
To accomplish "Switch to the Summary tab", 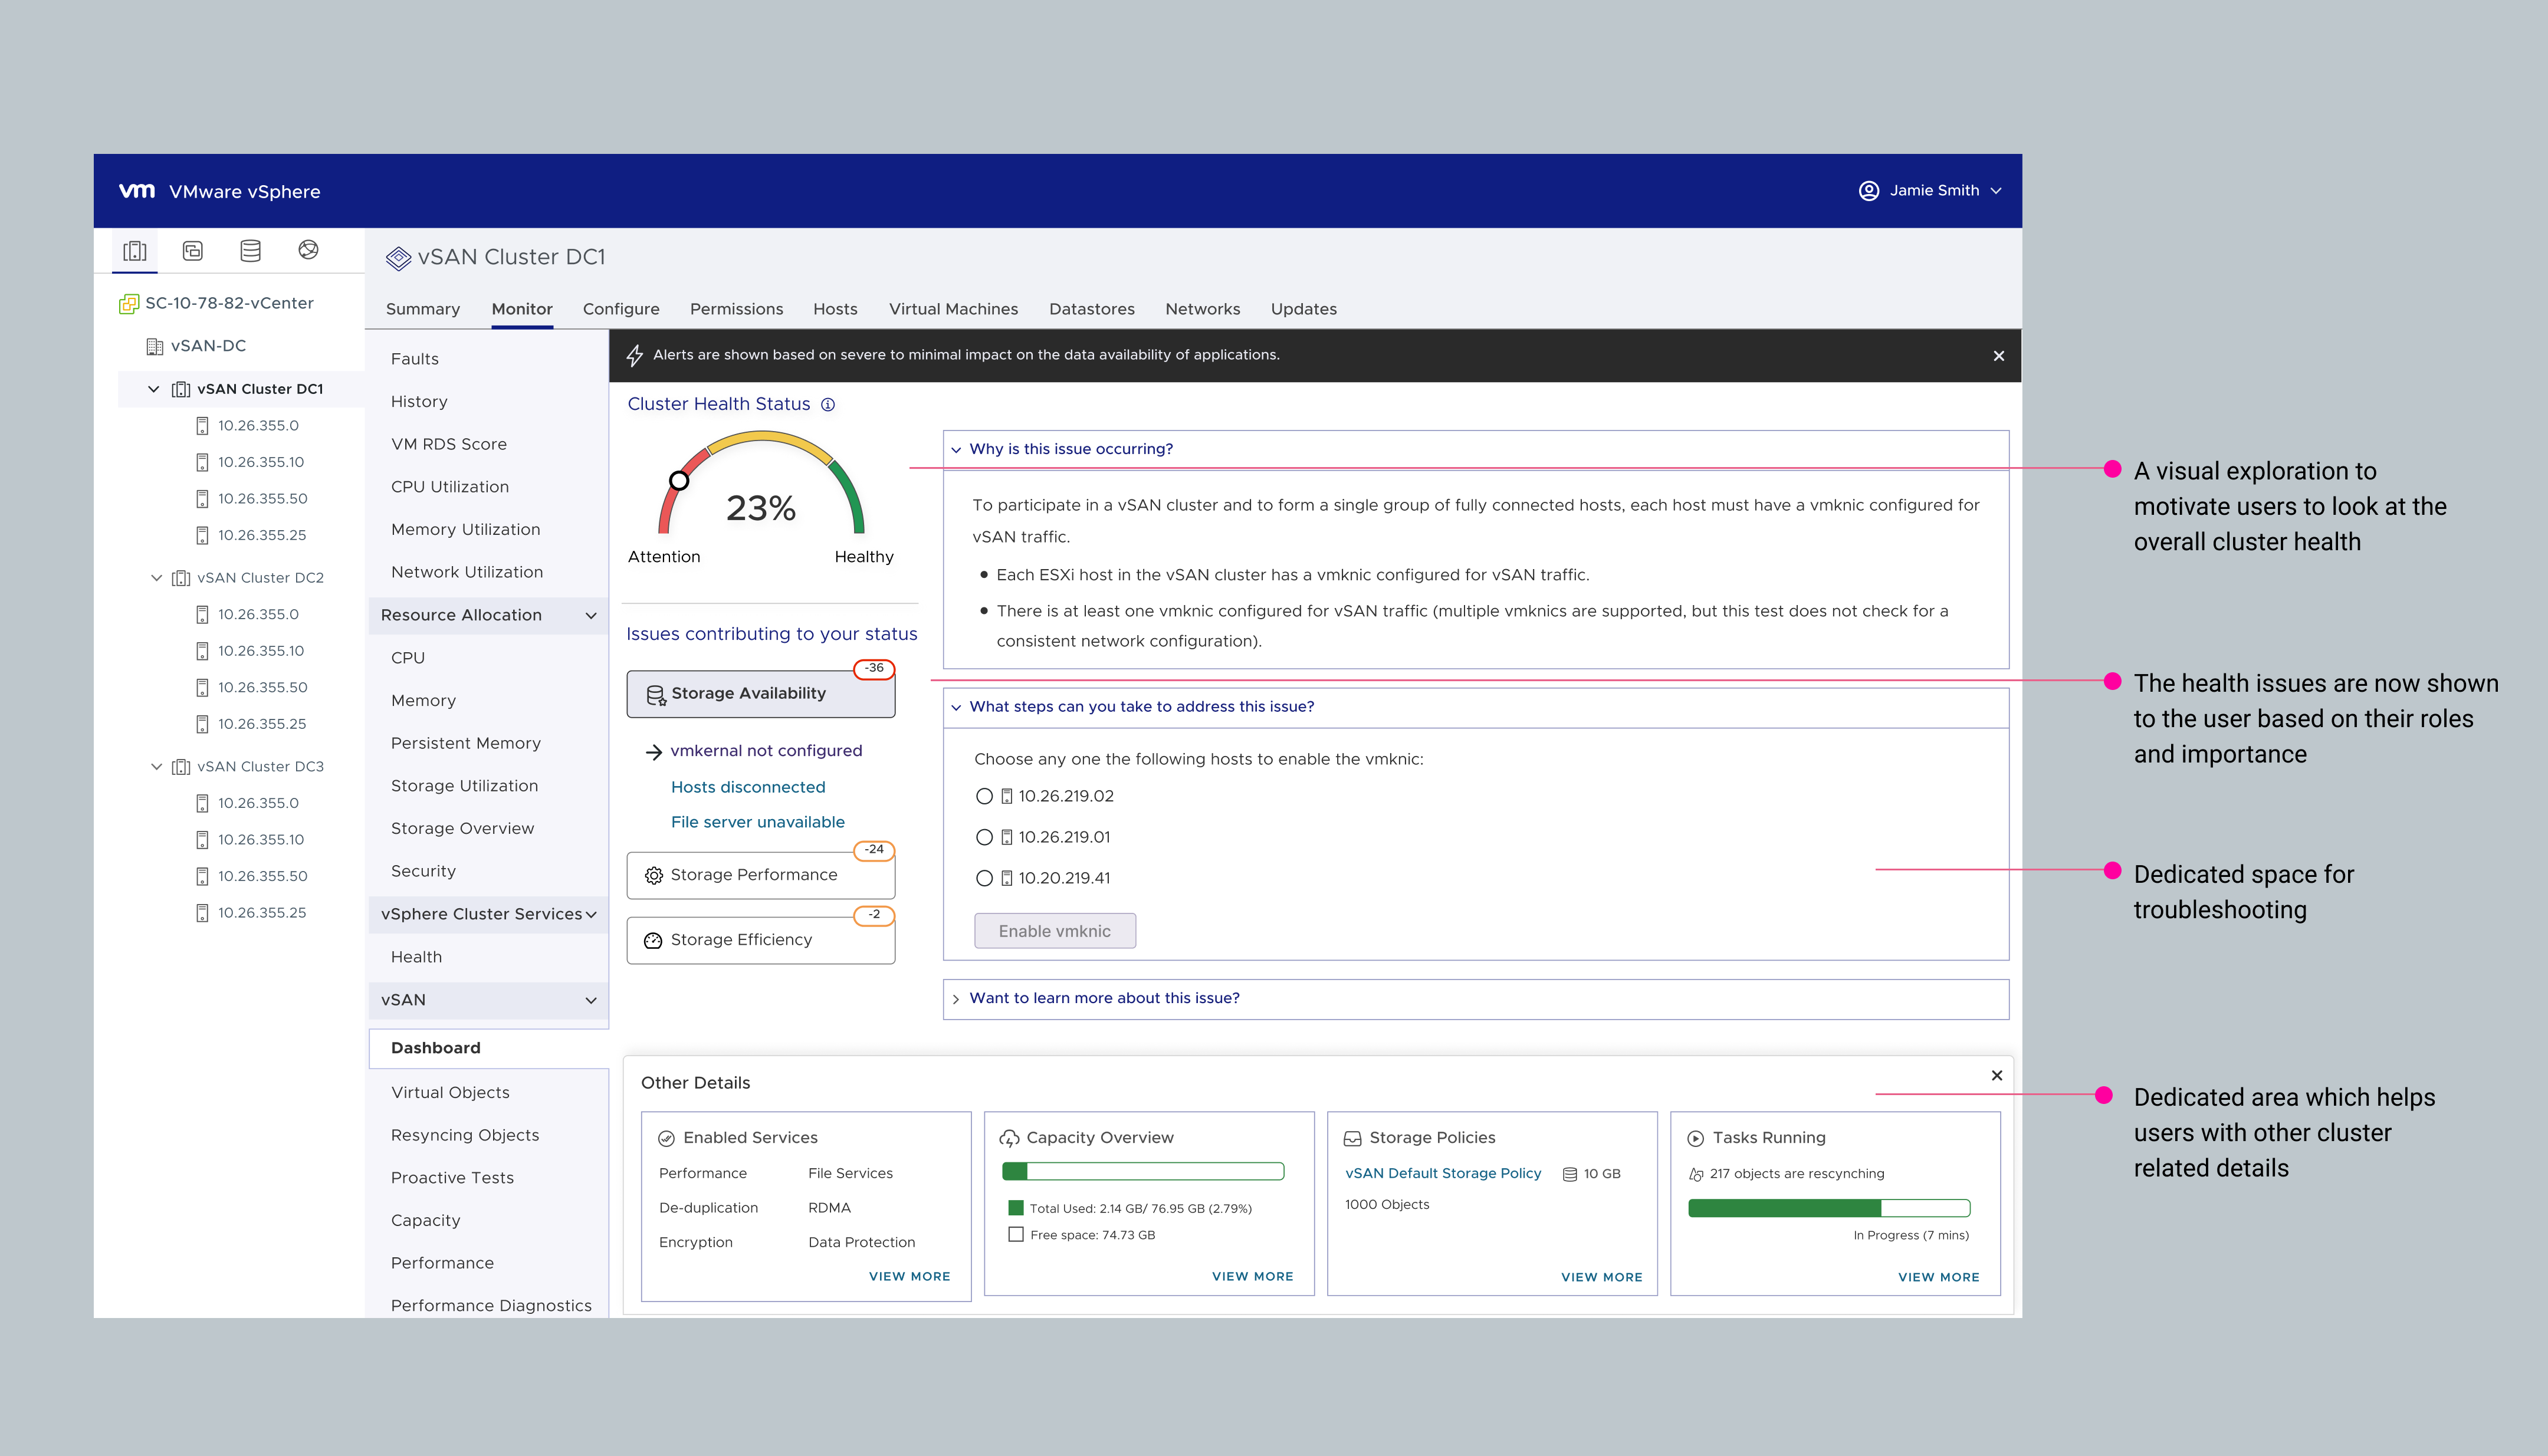I will click(423, 310).
